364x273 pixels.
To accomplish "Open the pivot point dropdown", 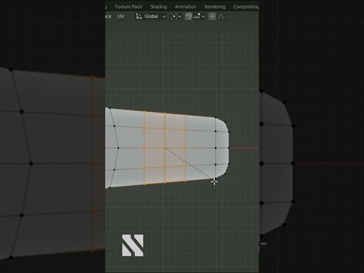I will coord(176,16).
